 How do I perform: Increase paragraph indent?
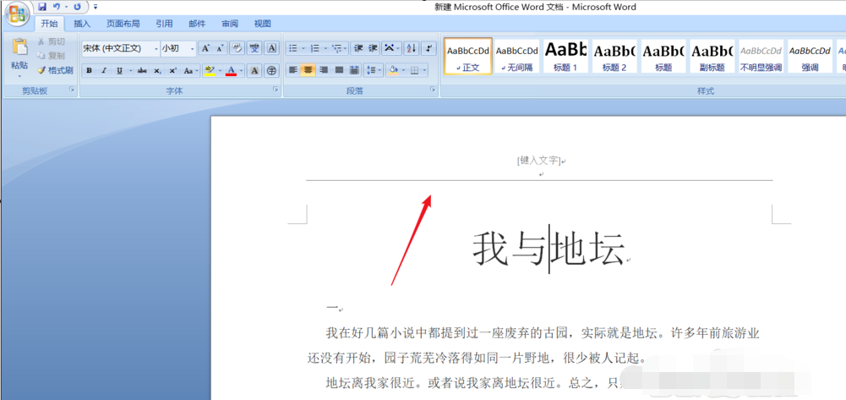(373, 48)
